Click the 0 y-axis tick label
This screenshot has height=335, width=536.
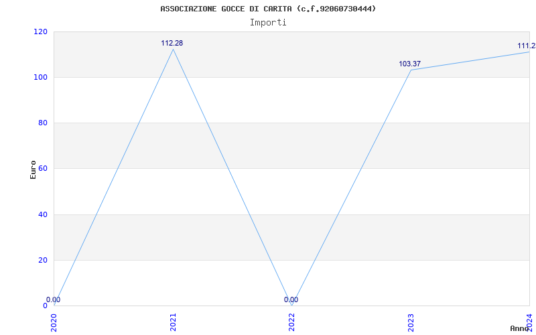point(45,306)
